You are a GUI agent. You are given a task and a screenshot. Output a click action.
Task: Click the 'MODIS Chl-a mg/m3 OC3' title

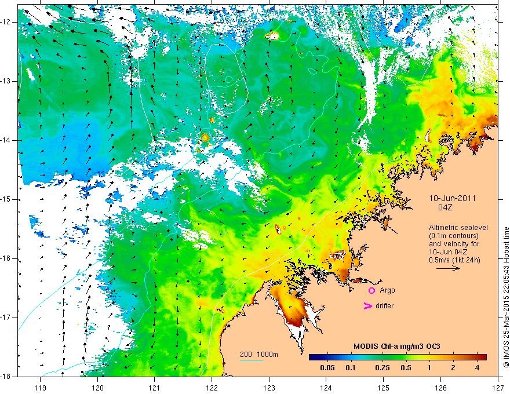click(x=397, y=346)
